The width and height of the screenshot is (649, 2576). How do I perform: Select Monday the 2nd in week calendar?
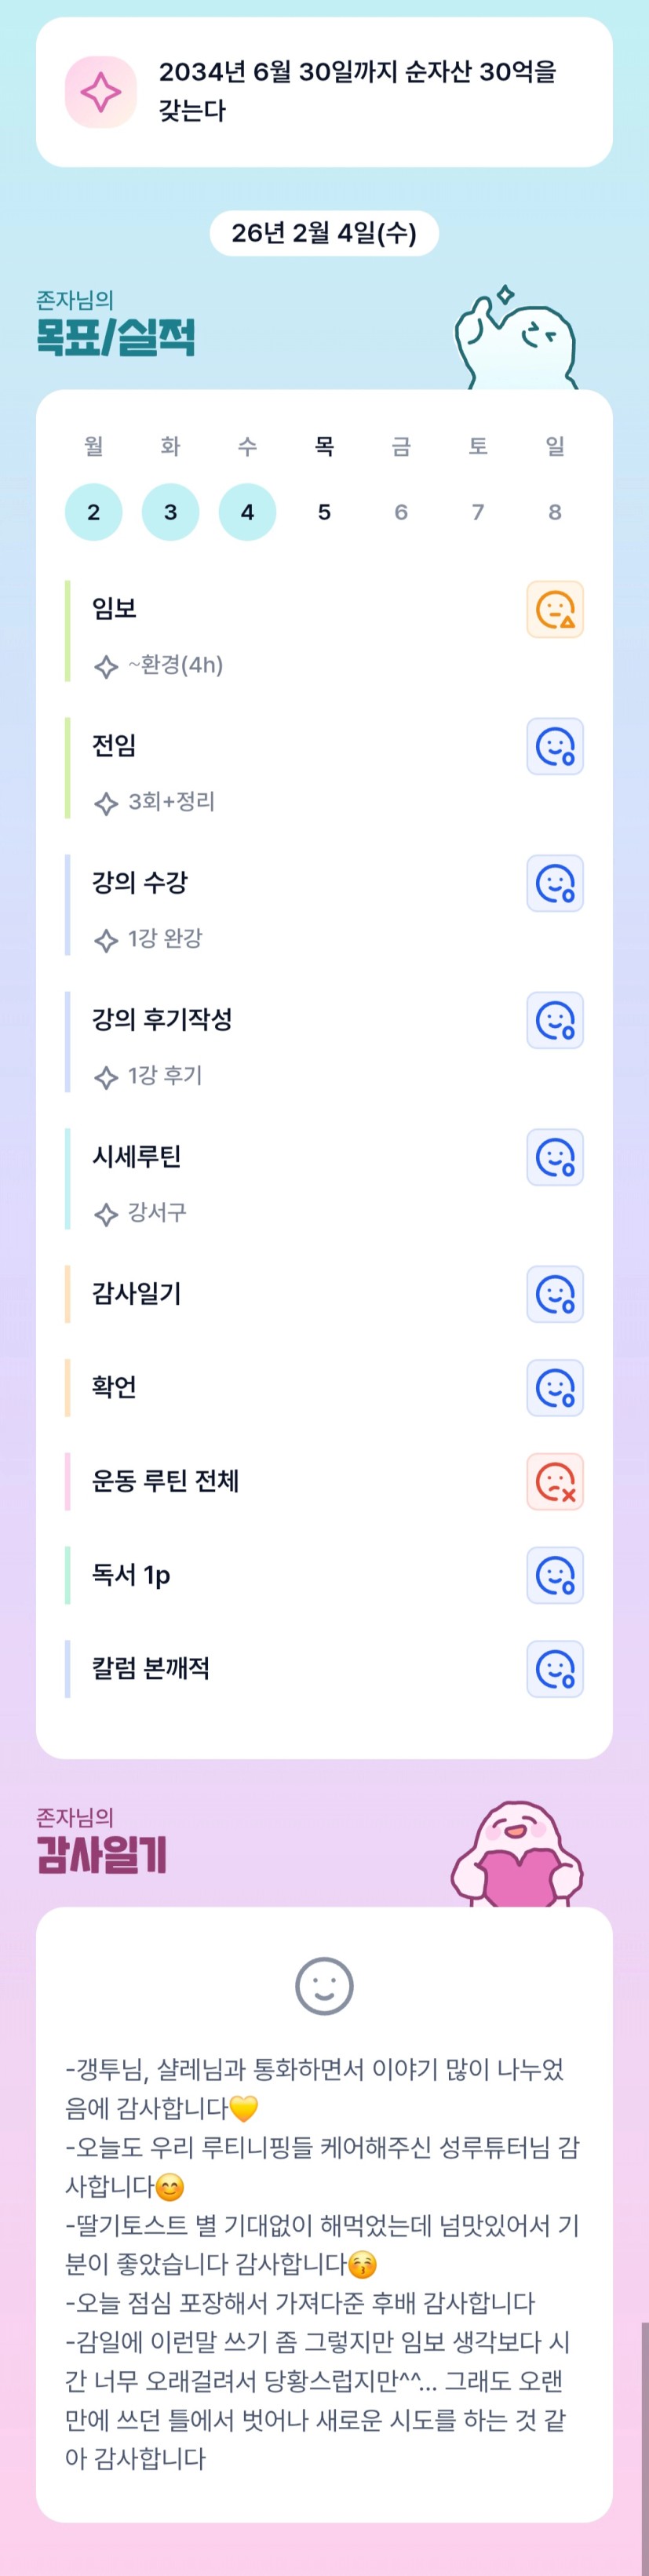[x=93, y=512]
